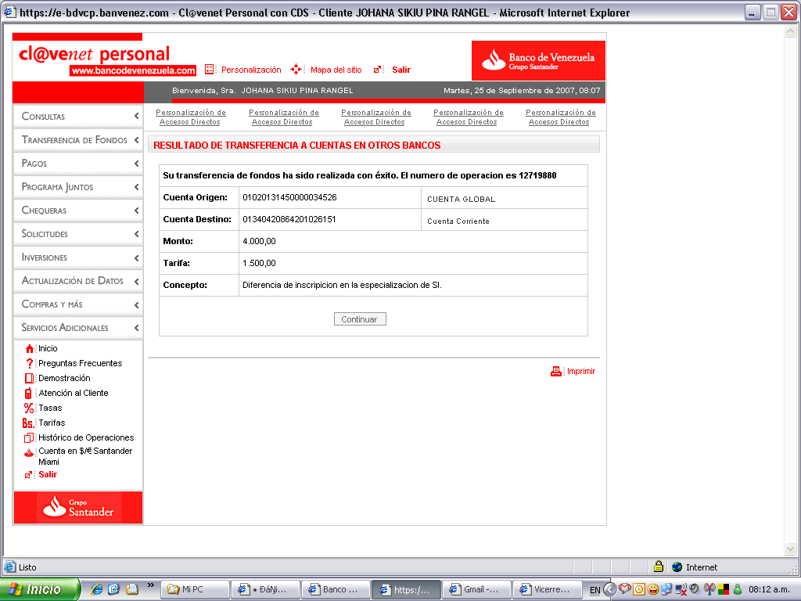Click the Internet zone globe icon
The height and width of the screenshot is (601, 801).
click(677, 567)
